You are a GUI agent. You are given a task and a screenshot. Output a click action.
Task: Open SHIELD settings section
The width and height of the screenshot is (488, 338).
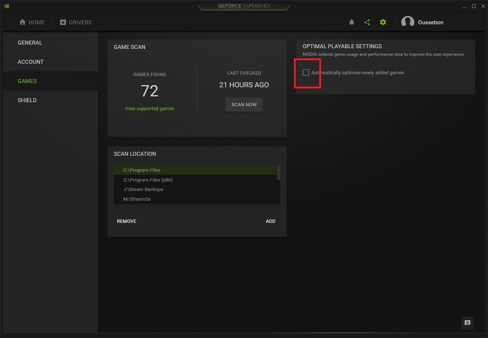[x=50, y=100]
